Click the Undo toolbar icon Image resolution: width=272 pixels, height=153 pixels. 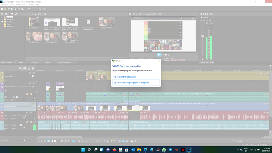tap(29, 9)
